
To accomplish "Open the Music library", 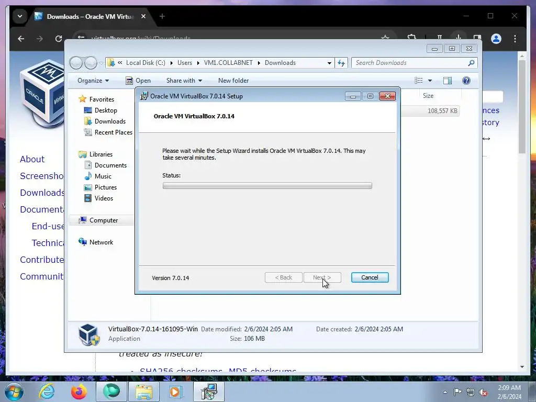I will pos(103,176).
